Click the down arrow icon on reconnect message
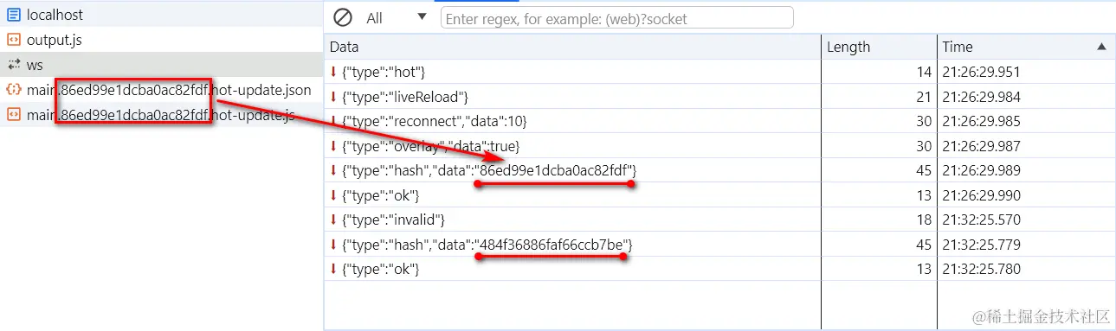The width and height of the screenshot is (1116, 331). 333,121
